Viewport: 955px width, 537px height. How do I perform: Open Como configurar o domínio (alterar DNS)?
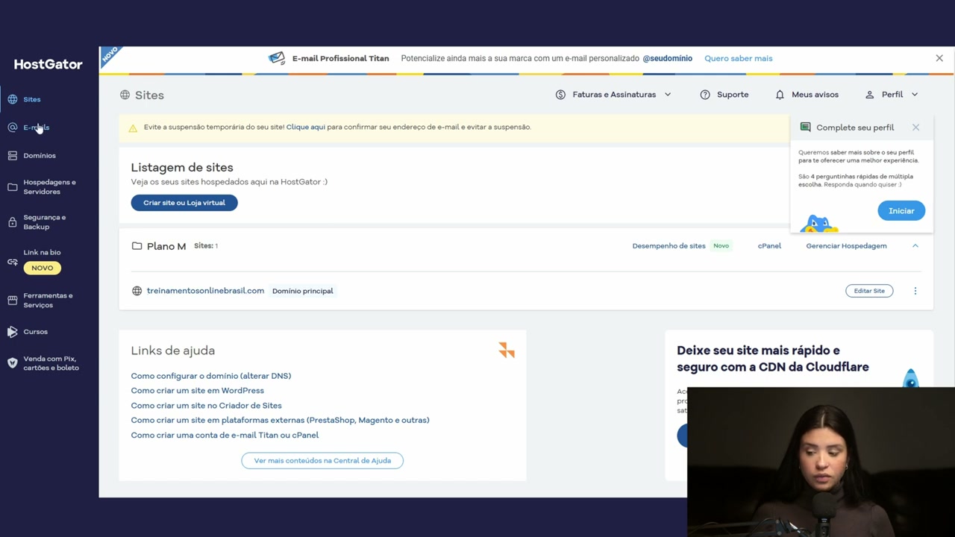[x=211, y=376]
